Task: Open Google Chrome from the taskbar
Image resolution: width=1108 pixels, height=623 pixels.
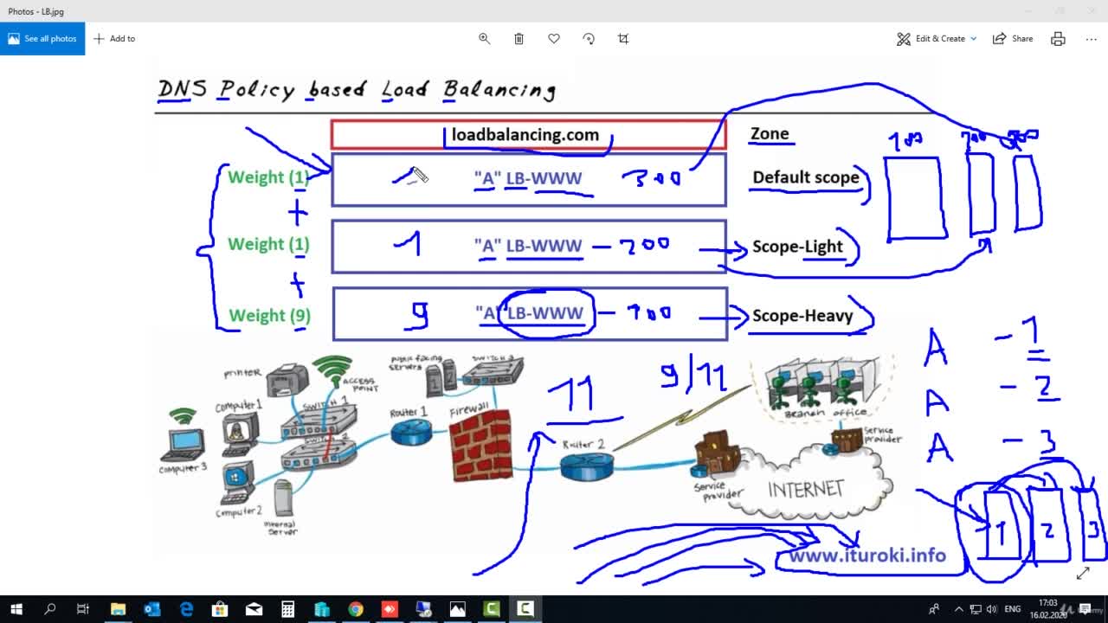Action: pyautogui.click(x=356, y=609)
